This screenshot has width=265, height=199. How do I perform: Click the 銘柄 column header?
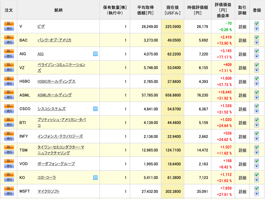click(58, 10)
